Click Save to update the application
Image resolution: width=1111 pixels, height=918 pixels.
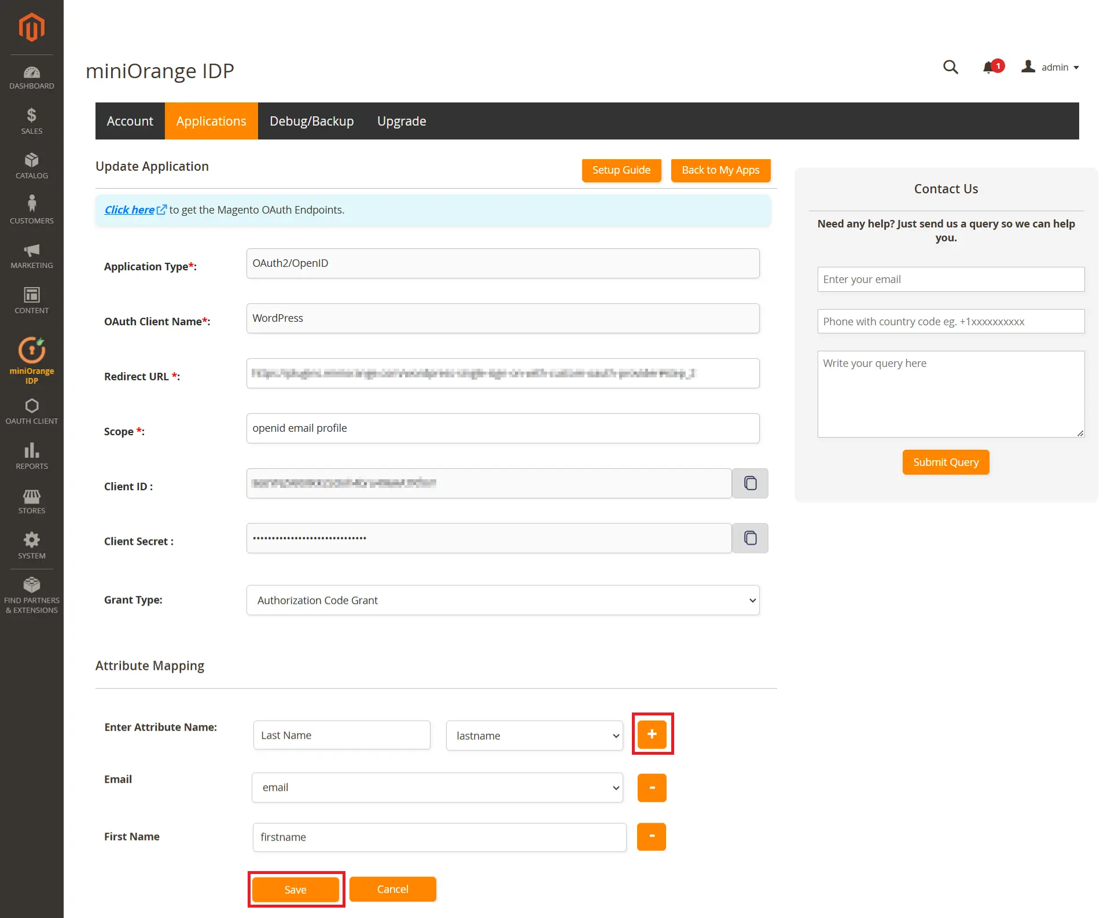coord(295,888)
